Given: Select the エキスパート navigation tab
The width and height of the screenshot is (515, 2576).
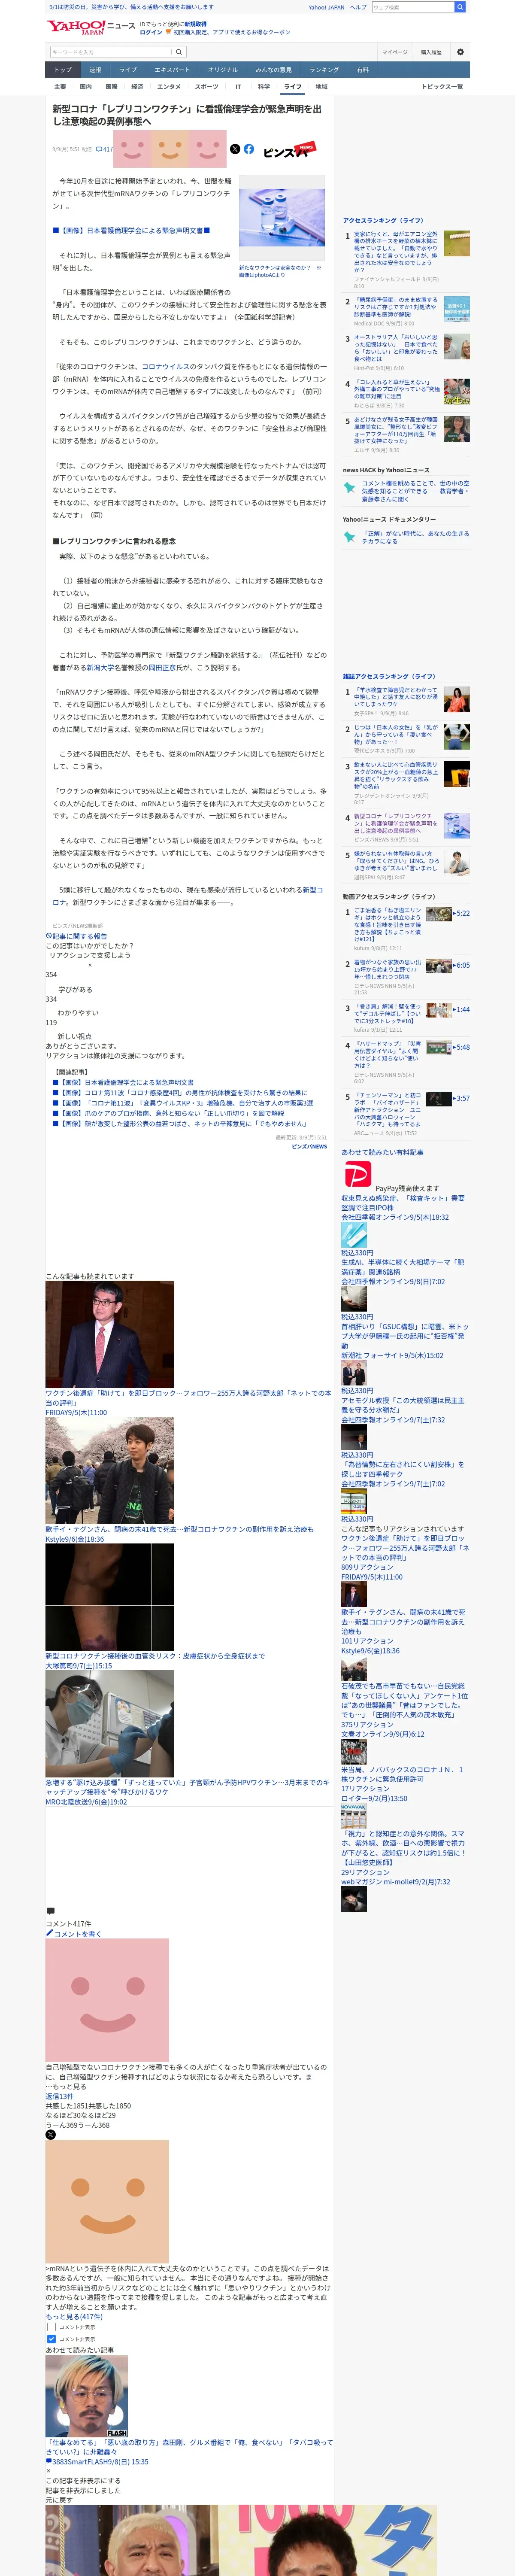Looking at the screenshot, I should point(172,70).
